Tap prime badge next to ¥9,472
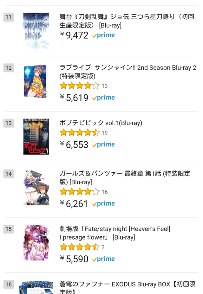Viewport: 203px width, 294px height. point(103,35)
